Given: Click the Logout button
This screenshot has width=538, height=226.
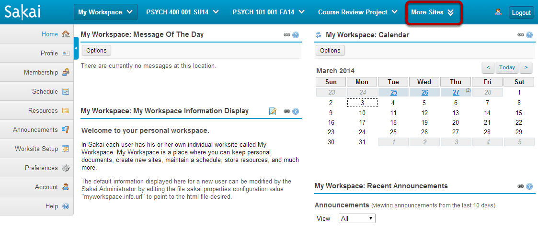Looking at the screenshot, I should point(521,13).
